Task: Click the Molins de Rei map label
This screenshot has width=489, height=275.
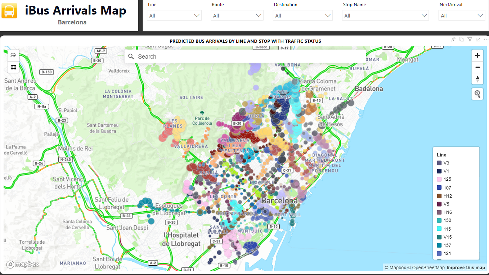Action: (x=75, y=148)
